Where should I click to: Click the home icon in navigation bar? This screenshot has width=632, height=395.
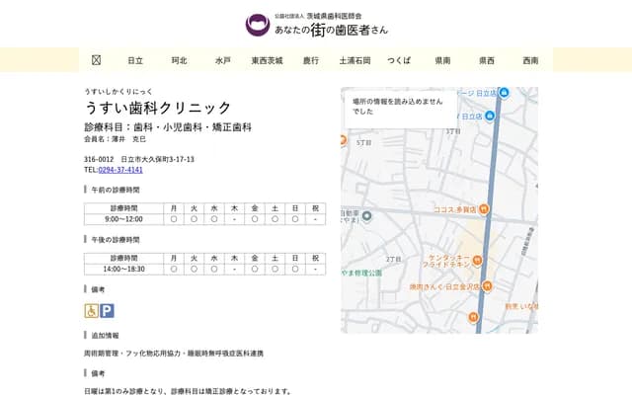tap(96, 60)
